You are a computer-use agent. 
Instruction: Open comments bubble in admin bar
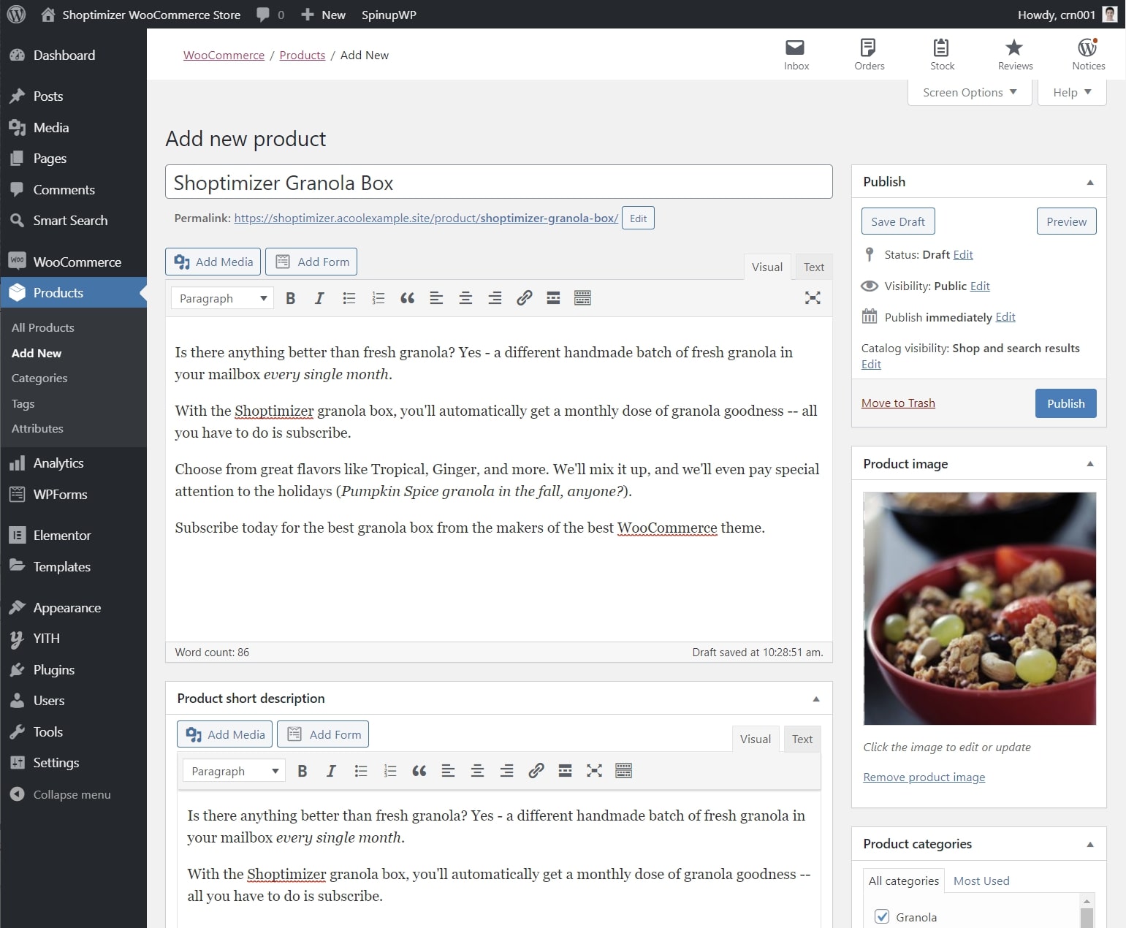click(270, 15)
